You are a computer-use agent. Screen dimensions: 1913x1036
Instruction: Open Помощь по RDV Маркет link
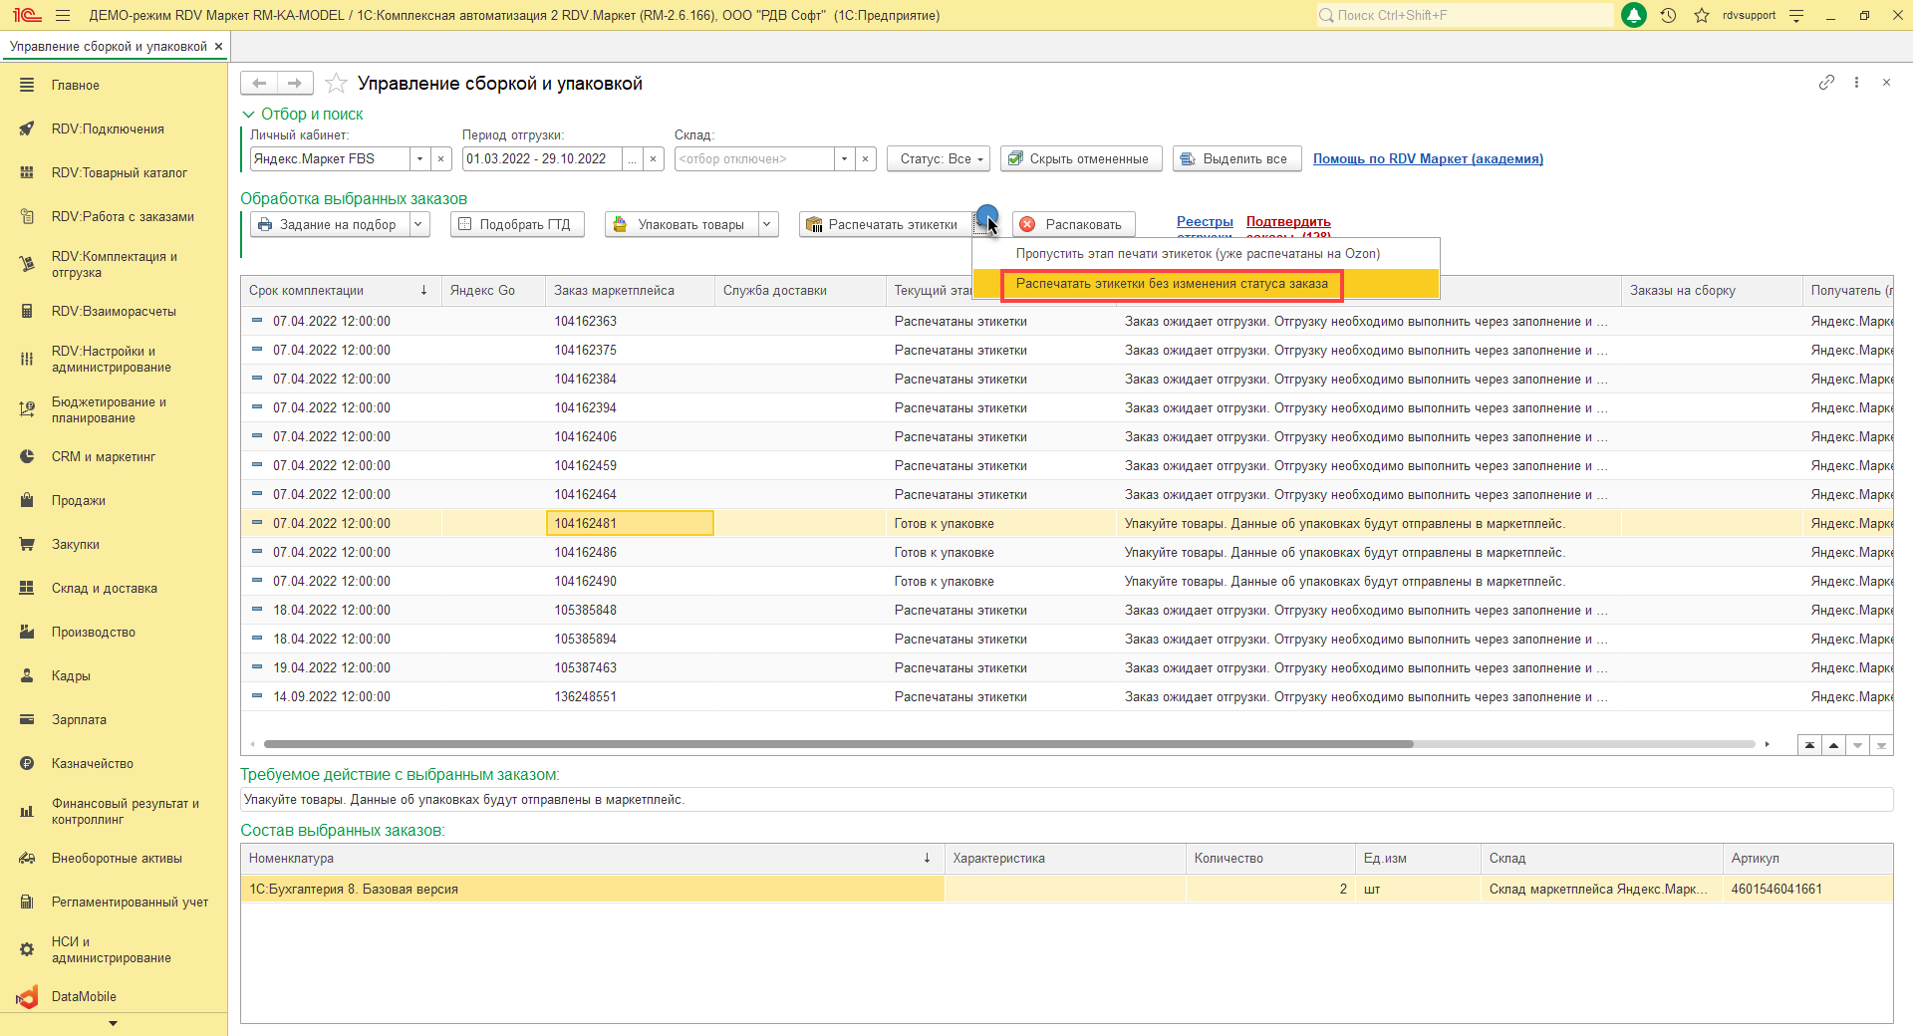click(x=1427, y=159)
